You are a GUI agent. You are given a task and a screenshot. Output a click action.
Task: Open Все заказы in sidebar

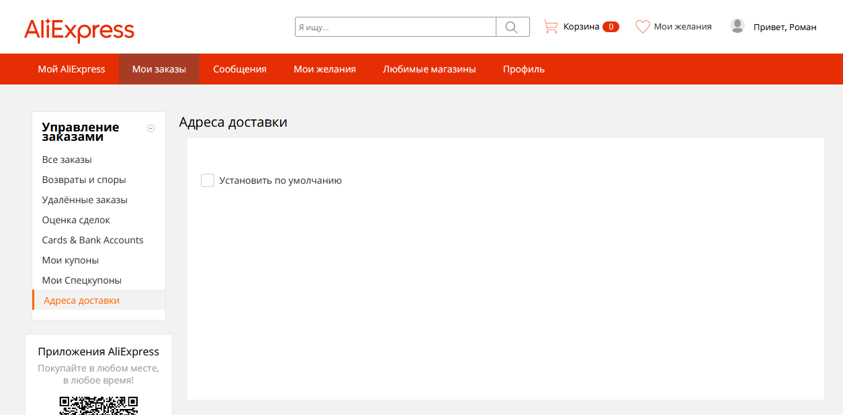pyautogui.click(x=67, y=160)
